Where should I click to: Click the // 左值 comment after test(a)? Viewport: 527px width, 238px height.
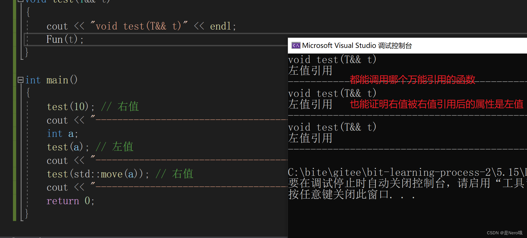coord(114,147)
